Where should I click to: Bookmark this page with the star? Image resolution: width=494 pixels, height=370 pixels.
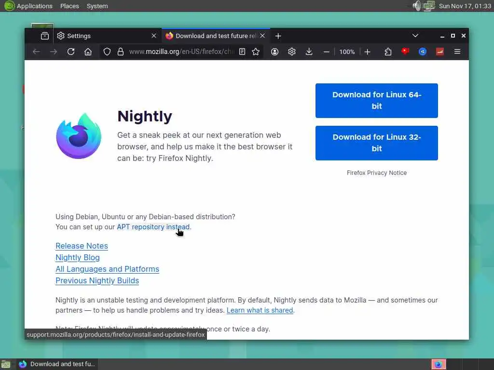pyautogui.click(x=256, y=52)
